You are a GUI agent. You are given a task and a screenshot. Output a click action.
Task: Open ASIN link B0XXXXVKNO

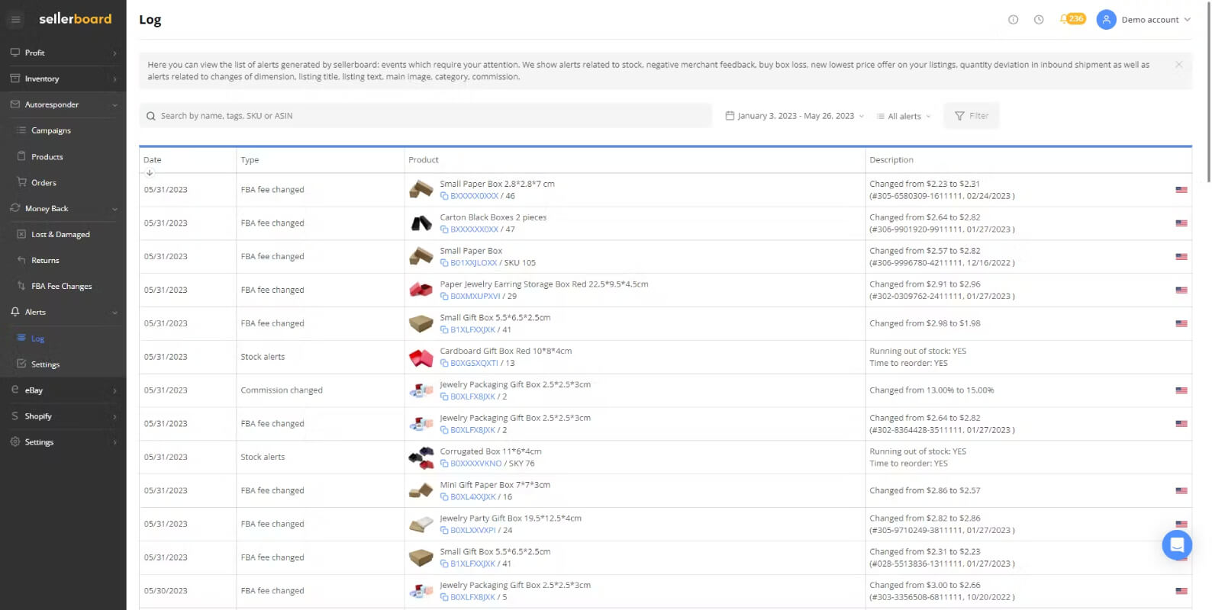(x=476, y=464)
